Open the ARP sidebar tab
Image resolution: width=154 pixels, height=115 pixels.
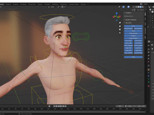click(x=145, y=37)
